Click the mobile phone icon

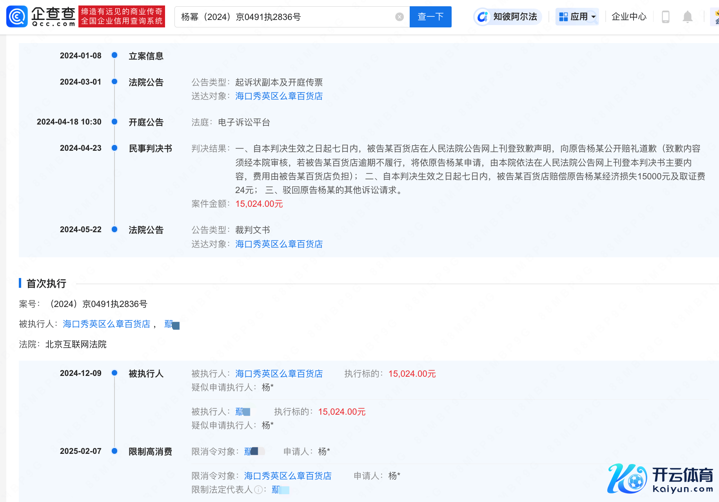665,17
